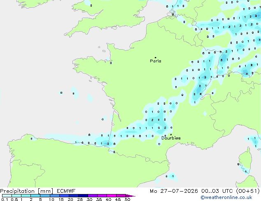This screenshot has height=201, width=261.
Task: Click the Dourbies location dot marker
Action: coord(171,135)
